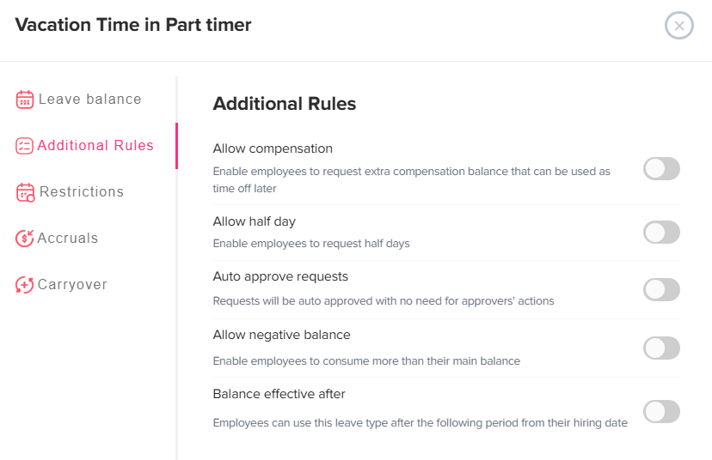Image resolution: width=712 pixels, height=460 pixels.
Task: Click the Carryover circular arrow icon
Action: [25, 285]
